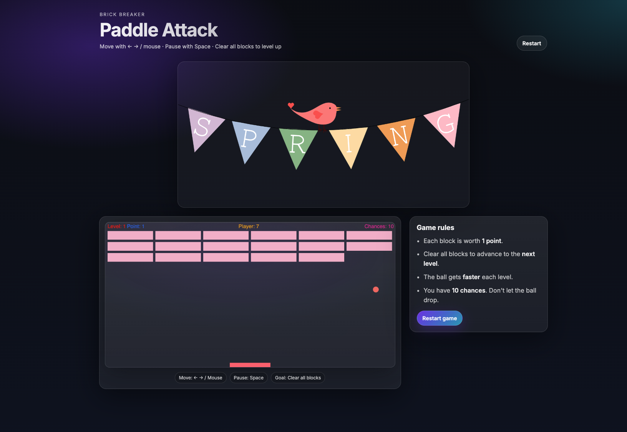This screenshot has height=432, width=627.
Task: Click the Move arrows/Mouse hint chip
Action: tap(201, 378)
